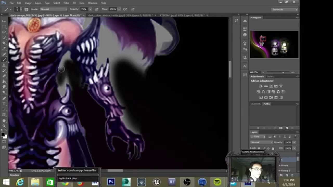
Task: Select the Lasso tool
Action: (x=4, y=32)
